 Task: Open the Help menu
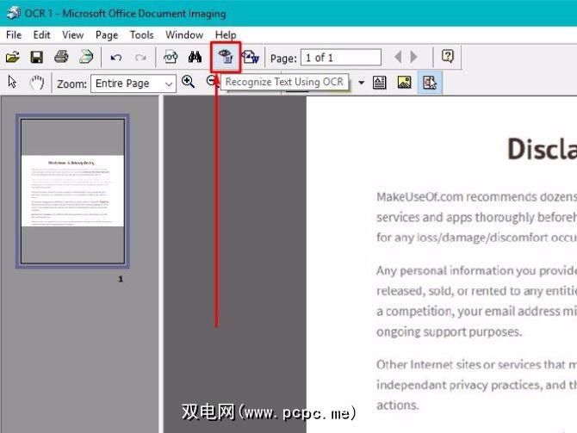pyautogui.click(x=226, y=35)
